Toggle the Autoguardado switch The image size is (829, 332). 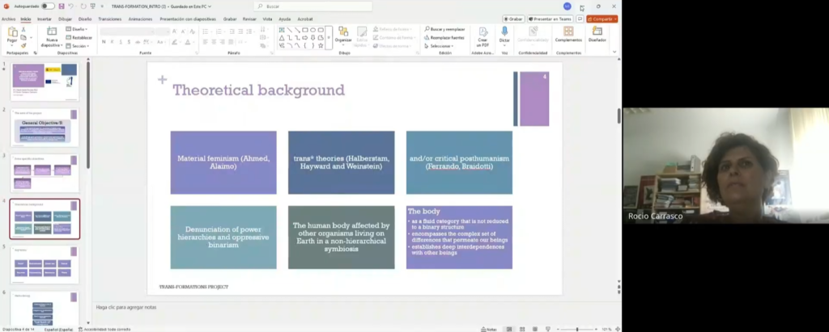tap(48, 6)
